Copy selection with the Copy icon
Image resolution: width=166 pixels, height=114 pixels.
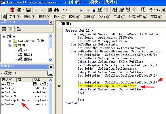pos(43,10)
